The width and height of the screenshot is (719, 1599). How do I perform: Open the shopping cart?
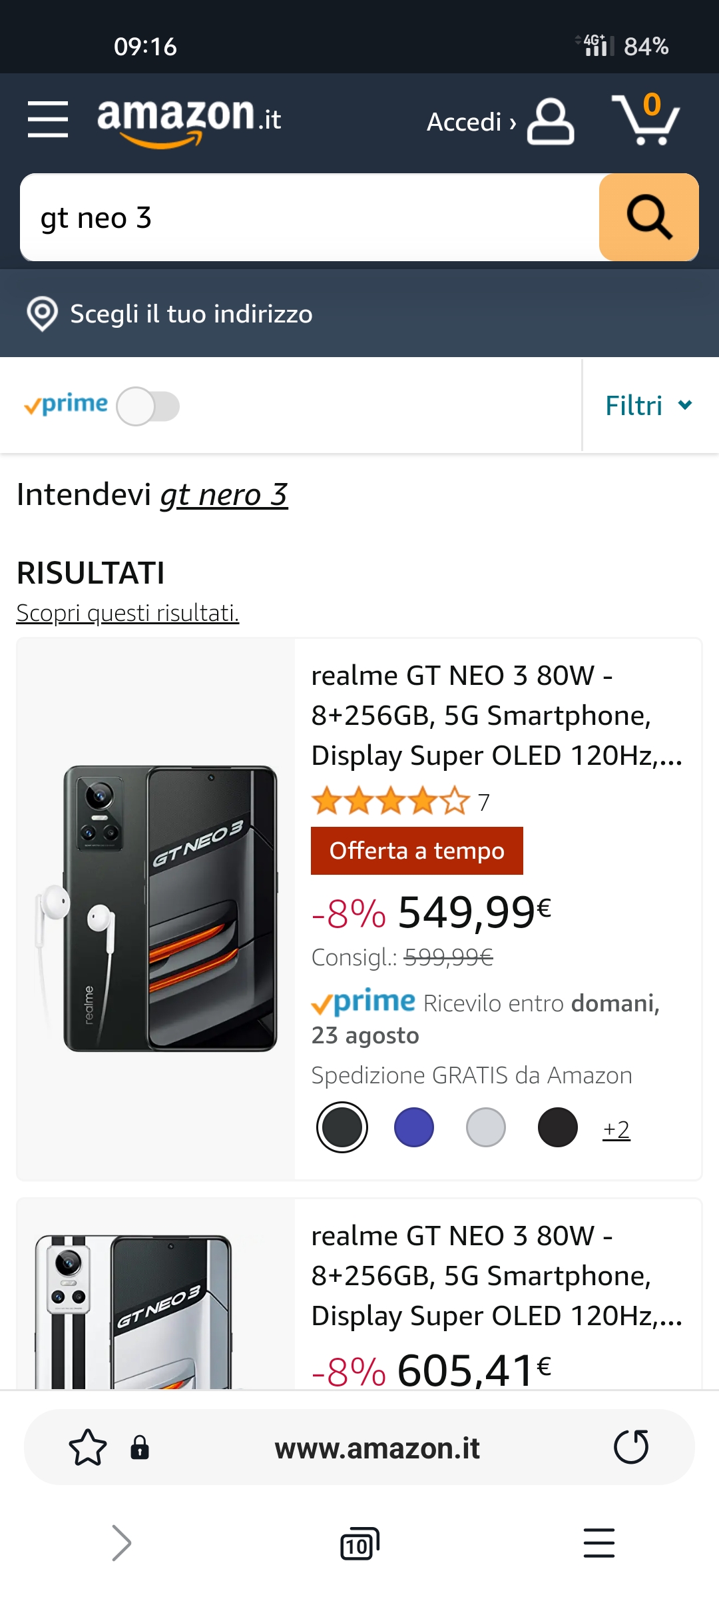click(x=645, y=120)
